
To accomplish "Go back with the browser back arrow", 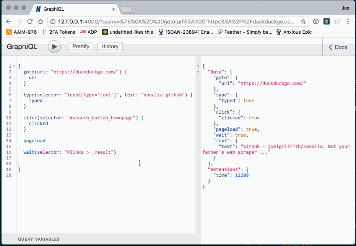I will pos(8,21).
